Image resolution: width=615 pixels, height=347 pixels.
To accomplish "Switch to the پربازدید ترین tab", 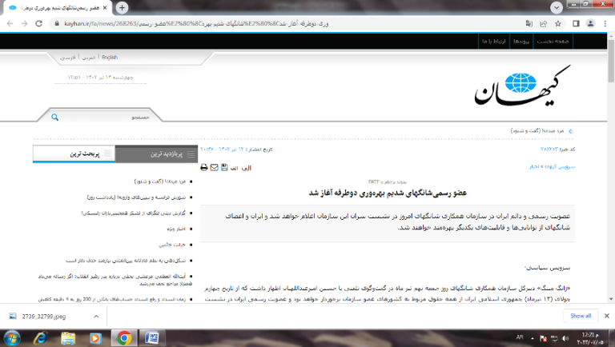I will click(158, 153).
